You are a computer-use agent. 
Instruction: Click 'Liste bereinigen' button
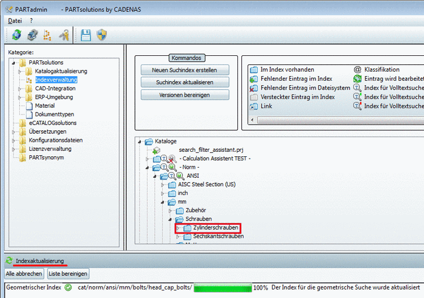point(68,274)
